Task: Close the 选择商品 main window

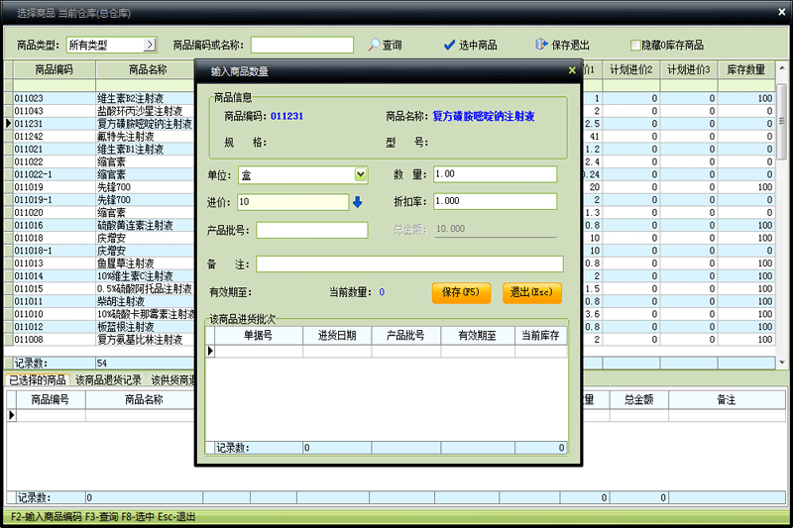Action: [x=782, y=12]
